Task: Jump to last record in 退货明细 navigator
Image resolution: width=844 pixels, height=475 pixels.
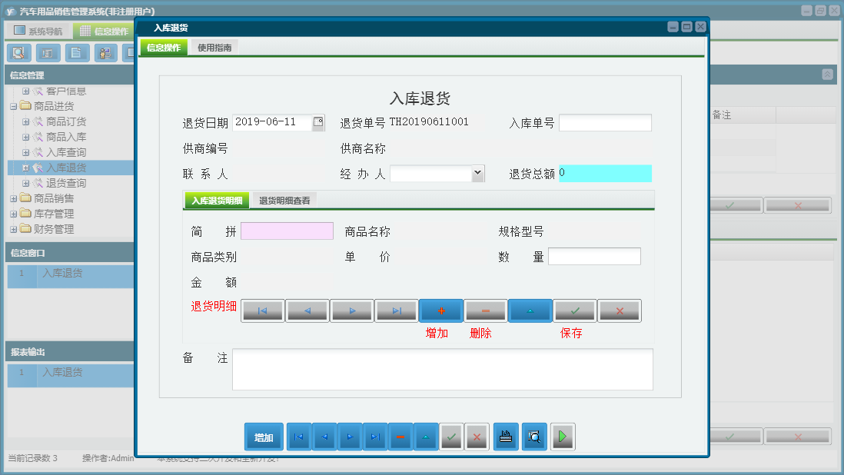Action: pos(397,311)
